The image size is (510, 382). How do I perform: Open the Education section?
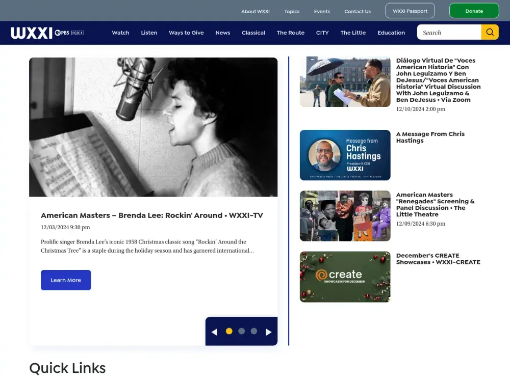[391, 33]
